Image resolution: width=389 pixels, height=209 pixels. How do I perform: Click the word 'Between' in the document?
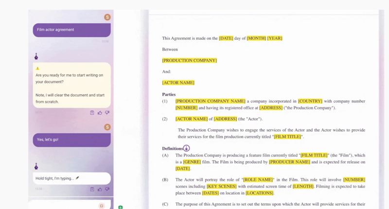point(170,50)
